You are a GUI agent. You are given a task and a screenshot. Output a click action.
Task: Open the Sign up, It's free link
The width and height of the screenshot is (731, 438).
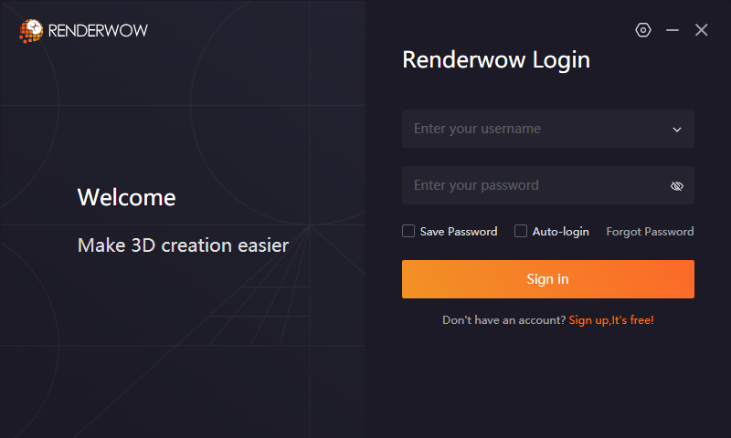coord(611,320)
